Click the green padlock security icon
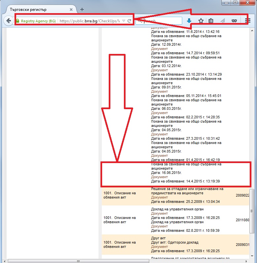Viewport: 257px width, 263px height. tap(18, 21)
